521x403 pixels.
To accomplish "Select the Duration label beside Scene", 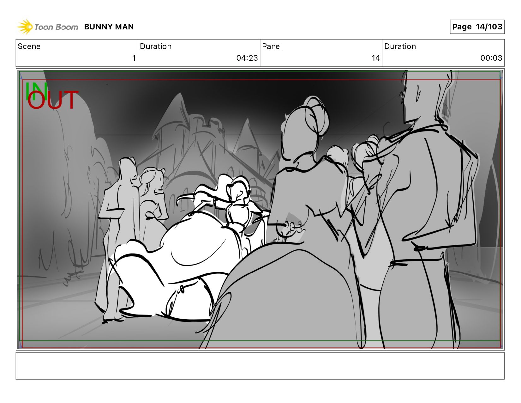I will 156,46.
